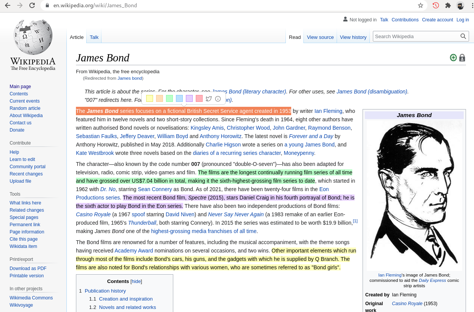Jump to Novels and related works section
The image size is (474, 312).
127,307
